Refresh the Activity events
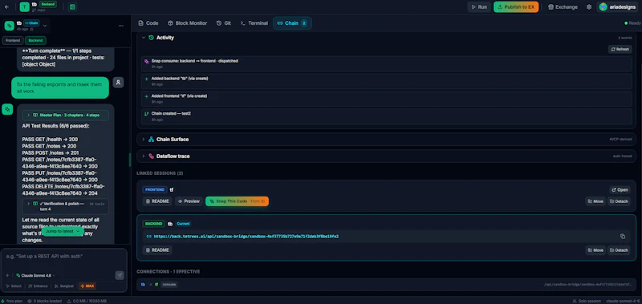Viewport: 642px width, 304px height. (x=620, y=49)
